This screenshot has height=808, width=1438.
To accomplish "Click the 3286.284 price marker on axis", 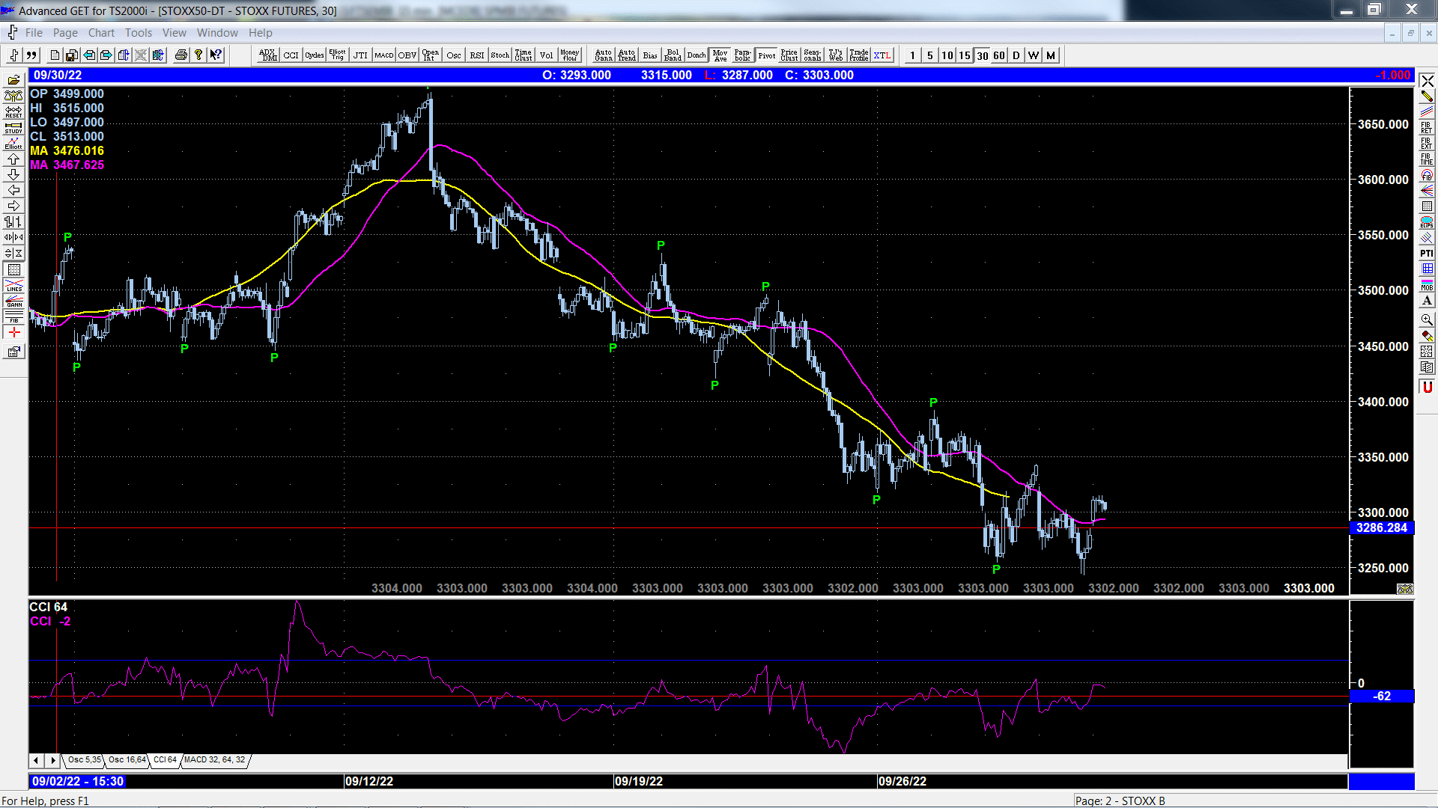I will coord(1382,528).
